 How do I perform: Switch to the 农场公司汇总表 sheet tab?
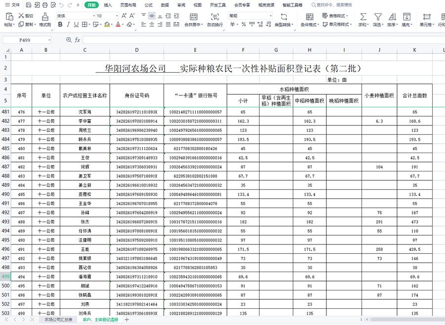(59, 320)
